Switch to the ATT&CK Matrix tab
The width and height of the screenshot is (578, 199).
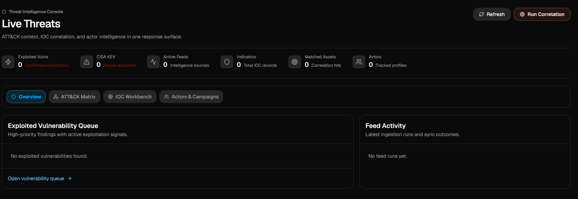point(75,97)
